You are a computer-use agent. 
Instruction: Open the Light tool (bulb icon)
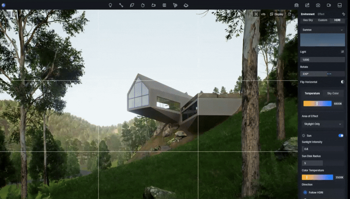(110, 5)
